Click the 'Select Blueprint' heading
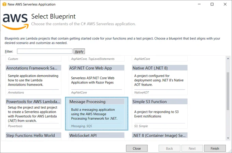The height and width of the screenshot is (153, 232). 54,16
